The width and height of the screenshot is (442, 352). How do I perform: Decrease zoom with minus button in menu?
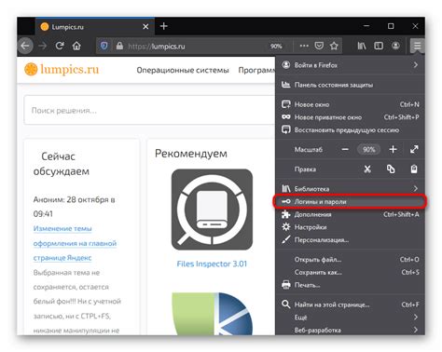(x=345, y=149)
